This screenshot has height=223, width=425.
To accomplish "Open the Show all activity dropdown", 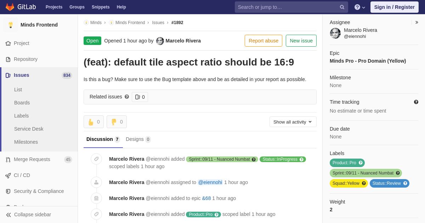I will click(x=293, y=122).
